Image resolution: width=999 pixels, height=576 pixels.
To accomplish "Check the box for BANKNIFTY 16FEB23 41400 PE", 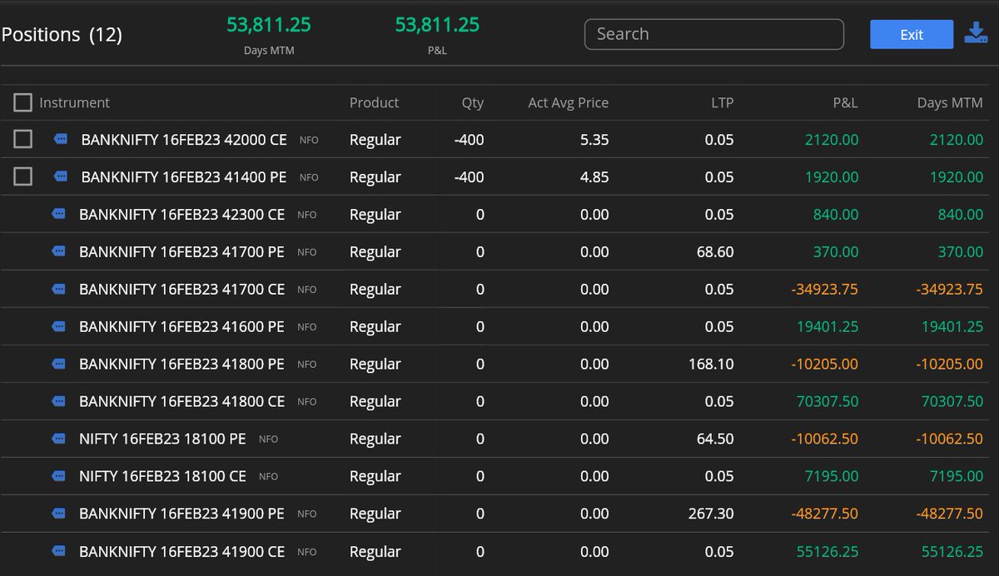I will (x=22, y=176).
